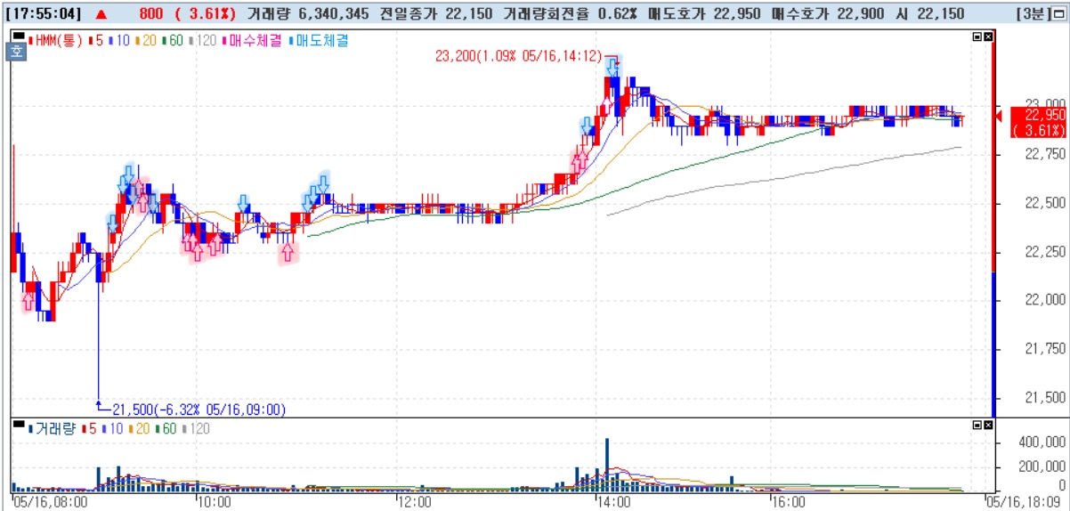Click the 22,000 price axis label
This screenshot has height=511, width=1070.
[x=1044, y=300]
